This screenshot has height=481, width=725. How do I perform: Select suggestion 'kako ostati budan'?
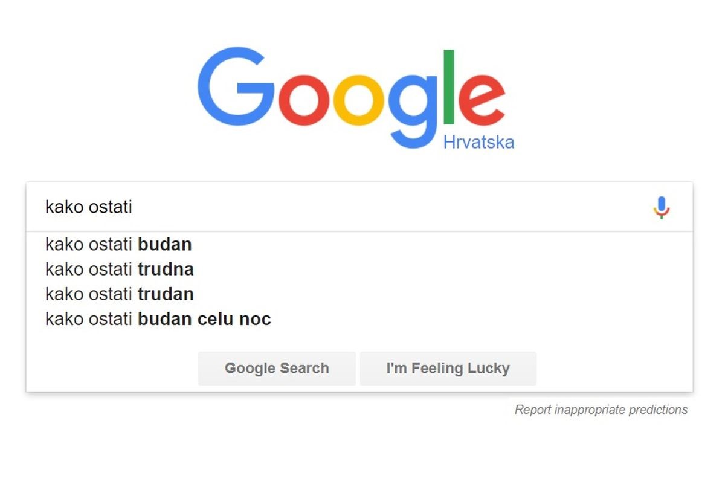118,245
